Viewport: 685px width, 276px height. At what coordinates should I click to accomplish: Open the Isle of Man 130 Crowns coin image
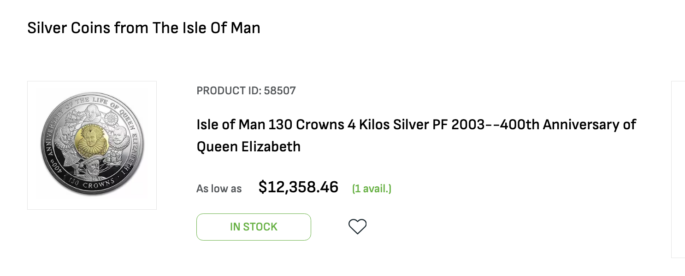(92, 145)
